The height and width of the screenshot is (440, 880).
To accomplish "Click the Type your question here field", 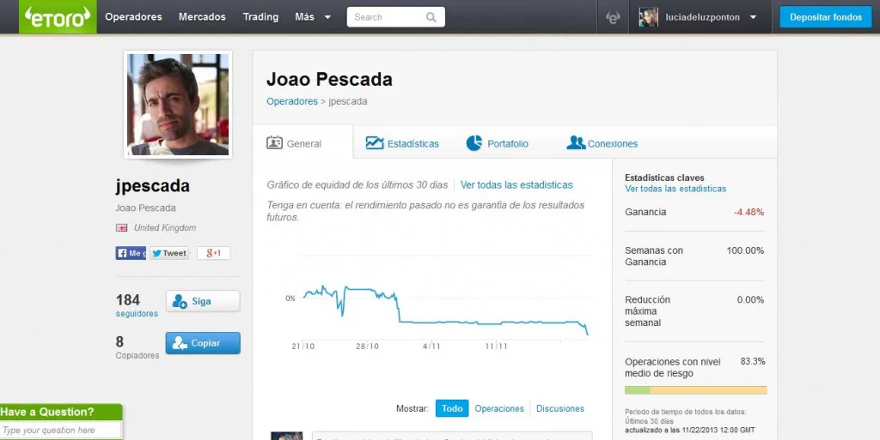I will [x=61, y=430].
